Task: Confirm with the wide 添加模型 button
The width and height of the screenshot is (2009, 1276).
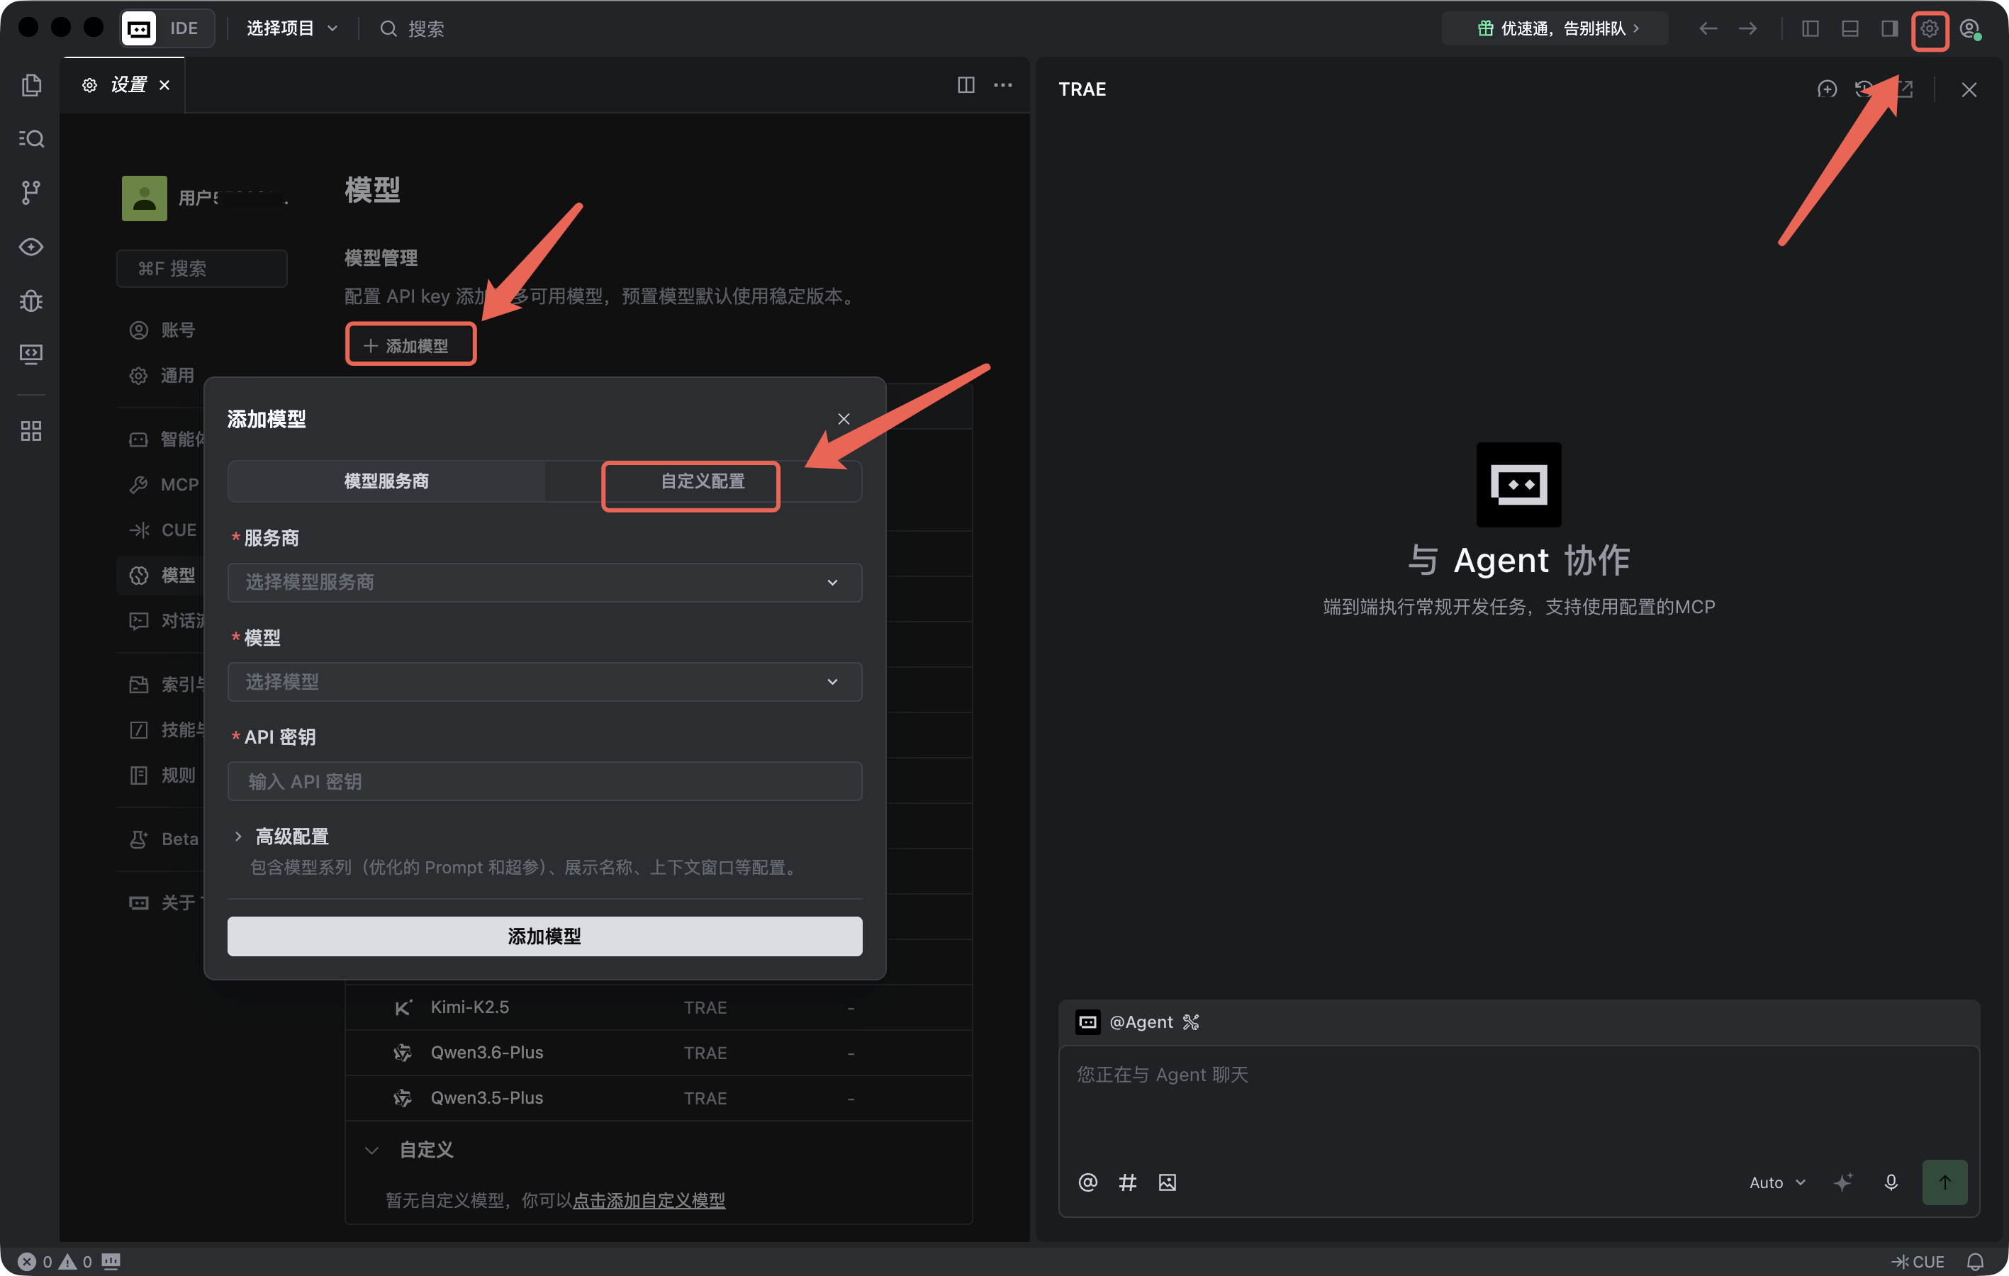Action: [x=545, y=936]
